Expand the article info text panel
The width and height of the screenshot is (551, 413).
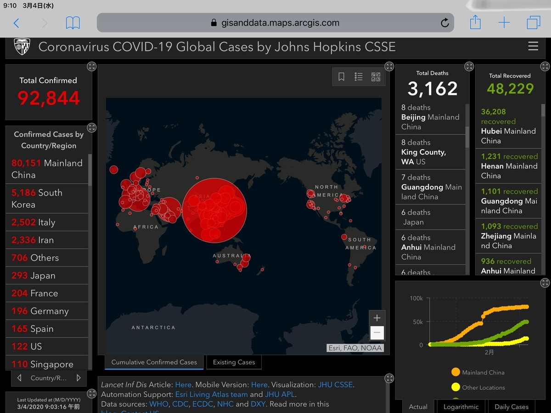pos(389,379)
